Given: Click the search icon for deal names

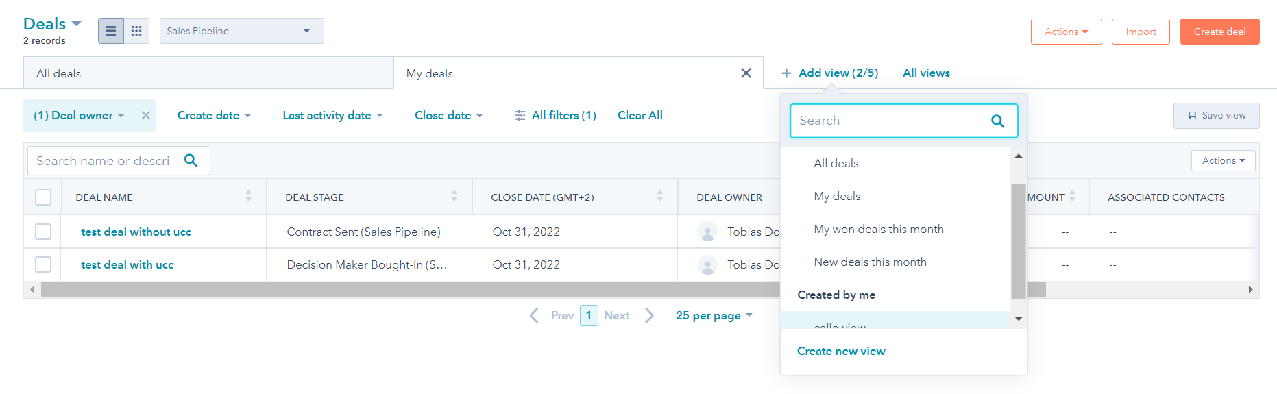Looking at the screenshot, I should pyautogui.click(x=191, y=160).
